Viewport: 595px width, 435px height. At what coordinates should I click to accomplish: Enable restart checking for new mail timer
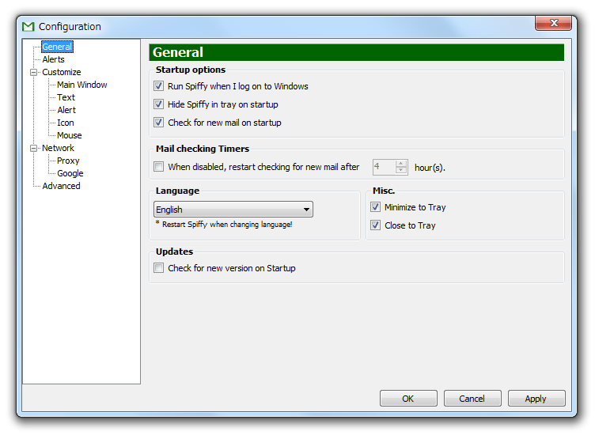[158, 167]
